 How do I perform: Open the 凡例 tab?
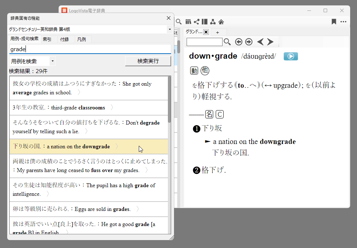[82, 39]
